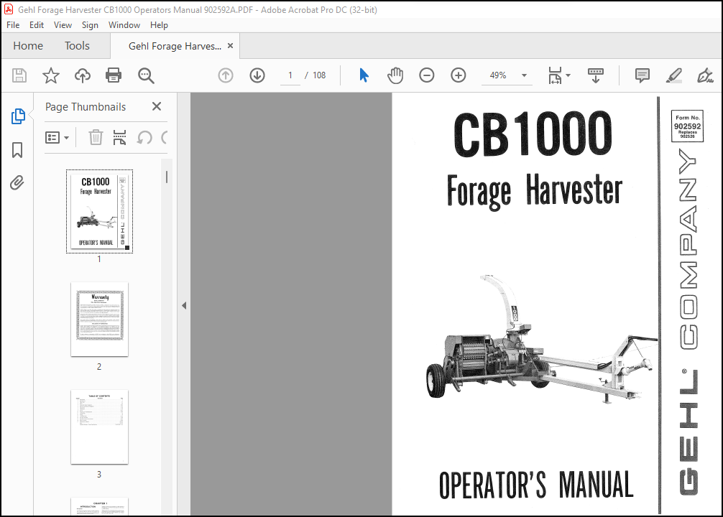Activate the Hand pan tool

tap(395, 75)
